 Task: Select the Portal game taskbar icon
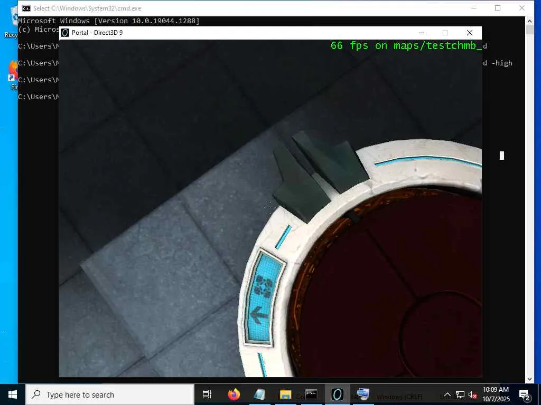[337, 394]
